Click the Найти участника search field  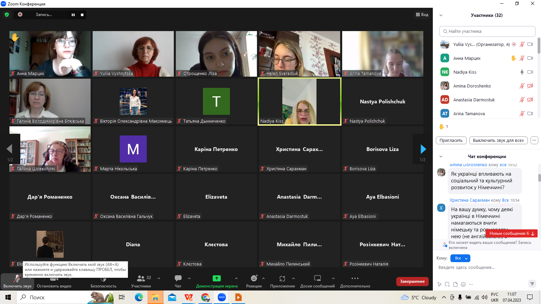[487, 31]
